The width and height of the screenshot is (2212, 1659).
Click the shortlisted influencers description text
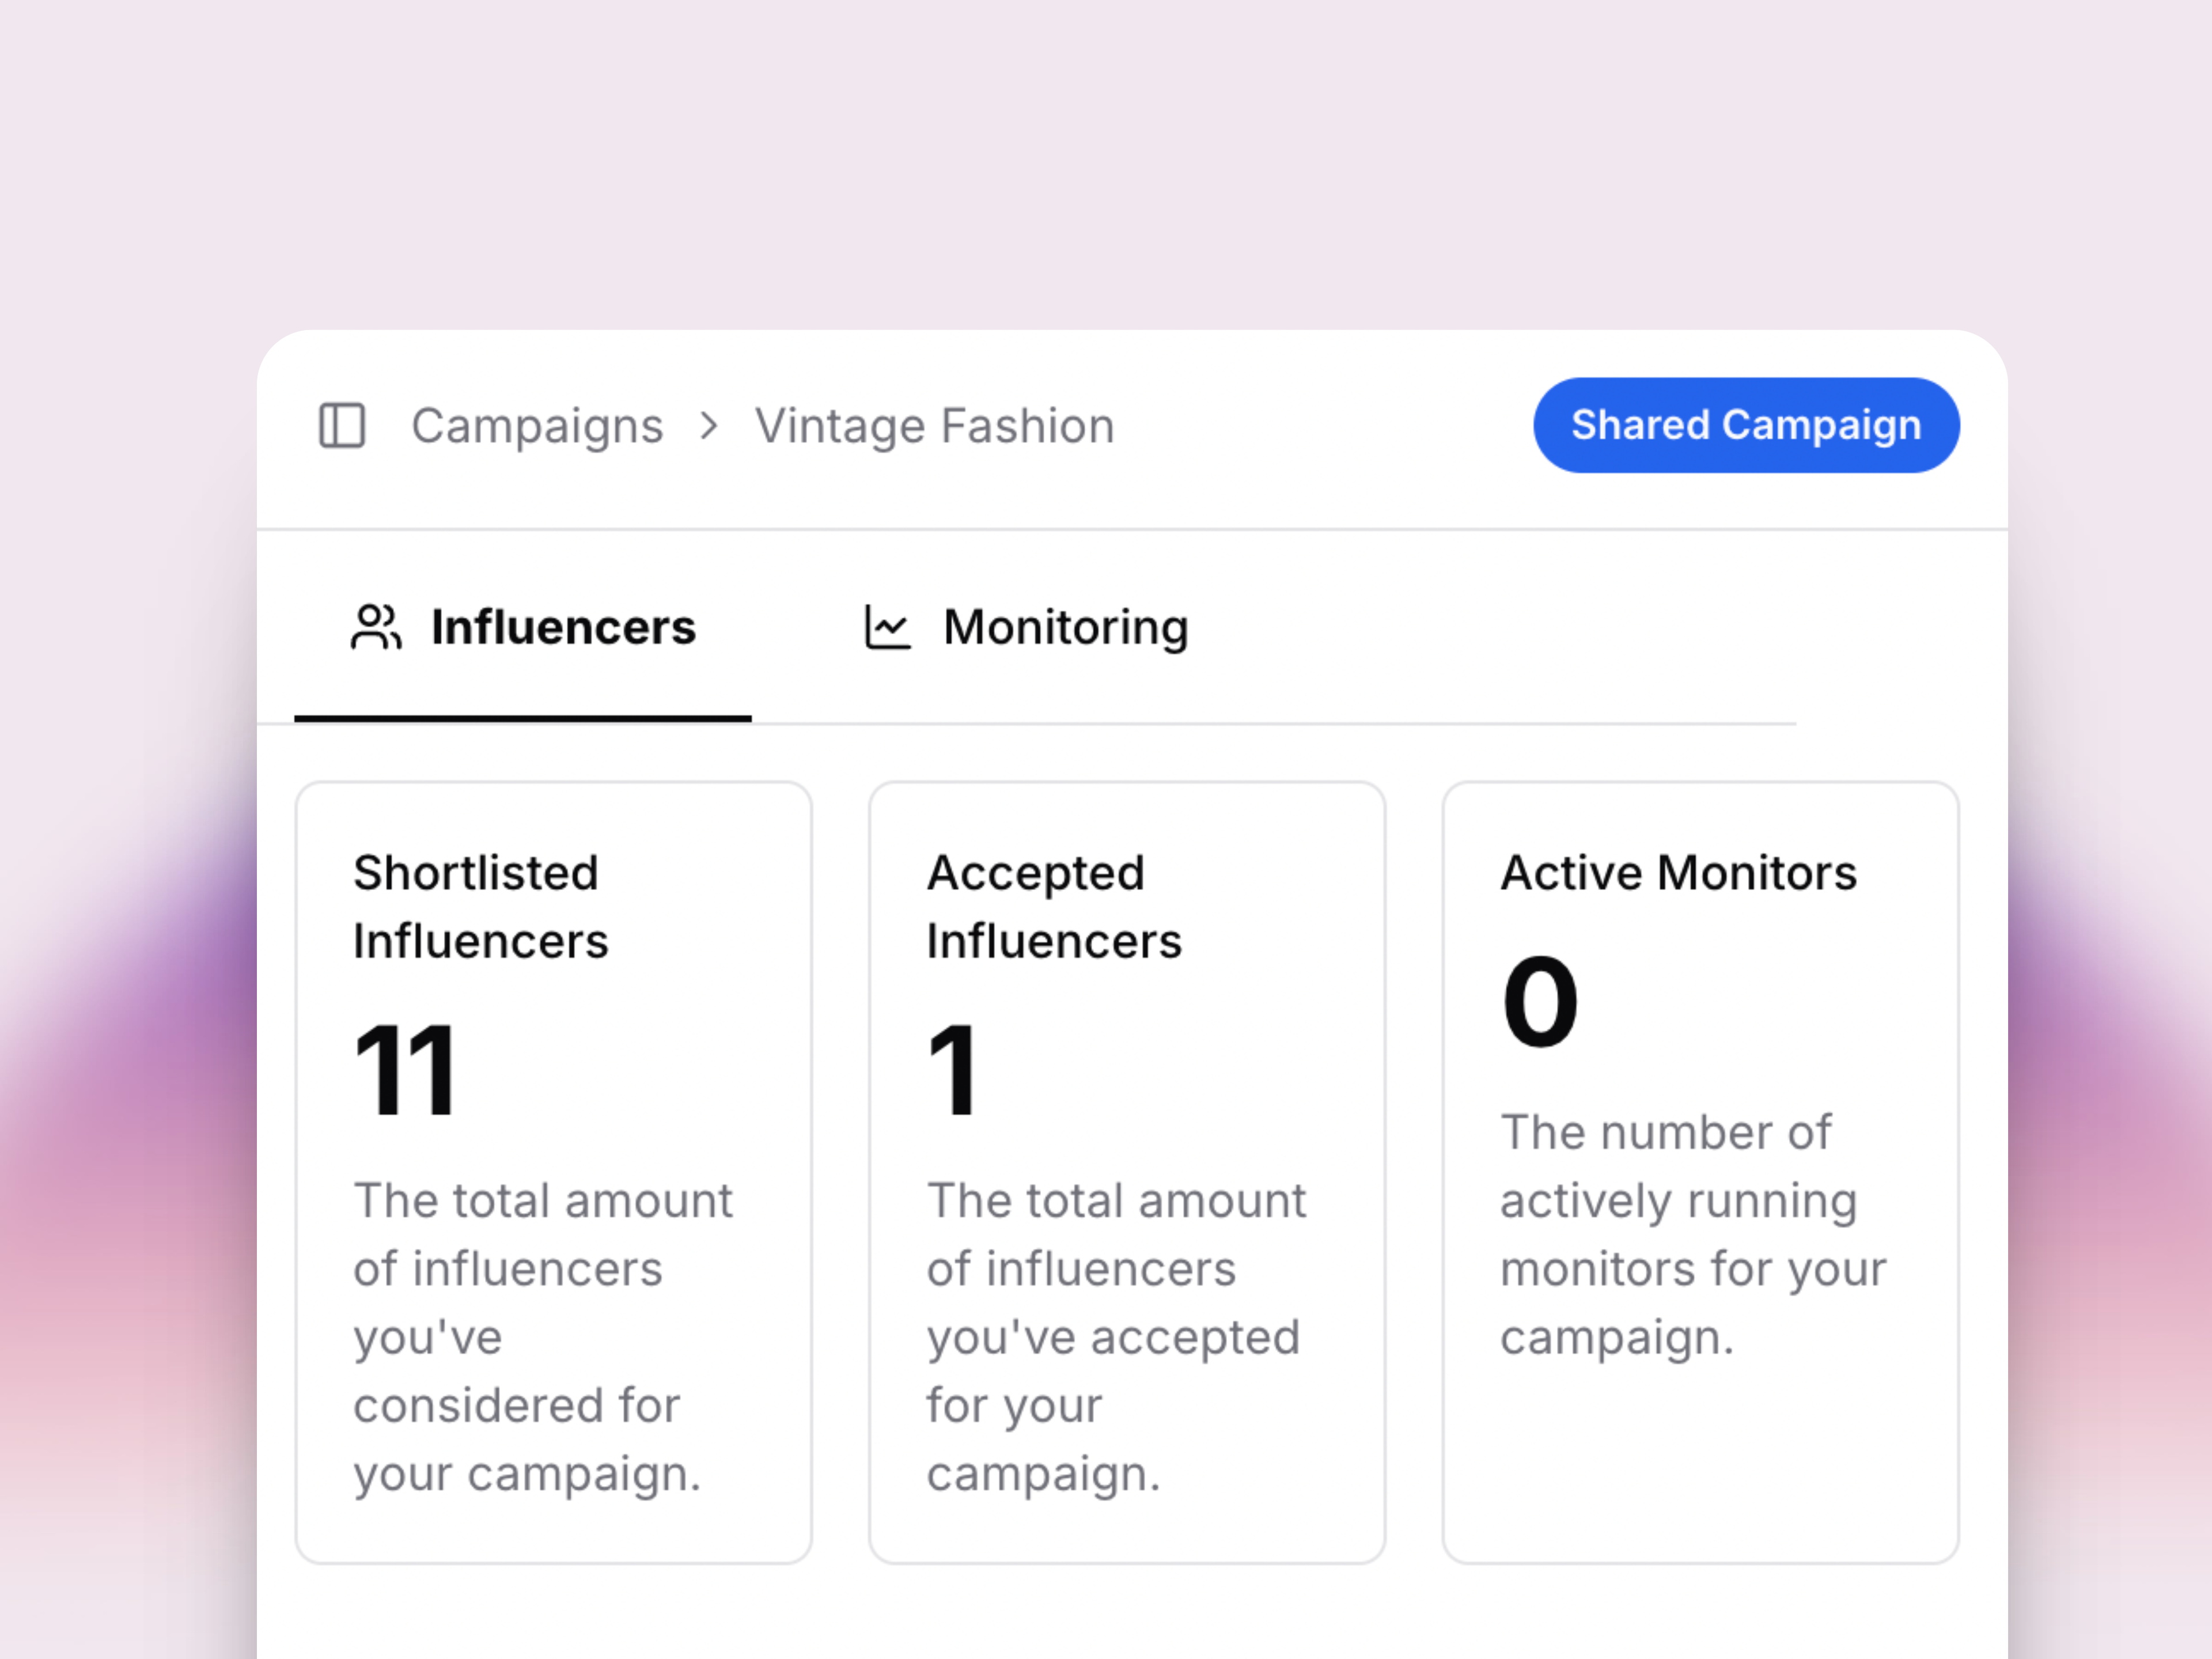tap(543, 1336)
